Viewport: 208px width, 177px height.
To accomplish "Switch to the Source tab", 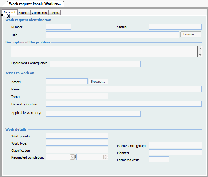I will point(23,13).
